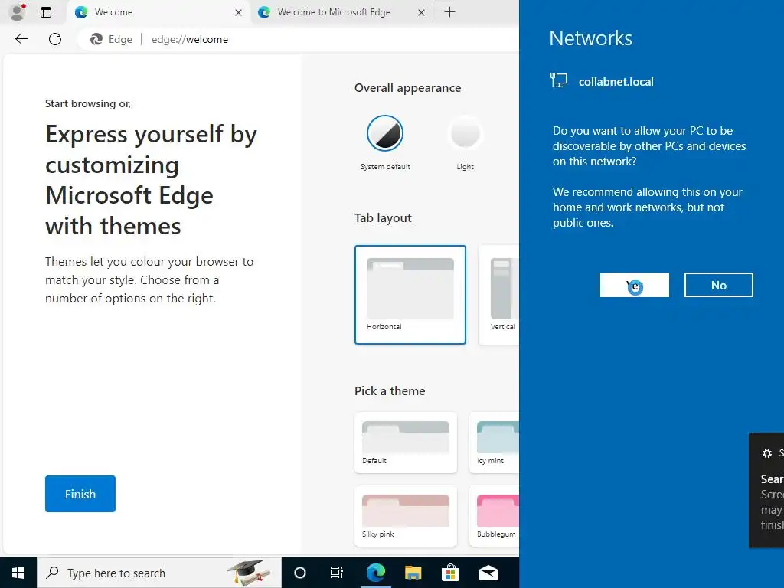Image resolution: width=784 pixels, height=588 pixels.
Task: Click the Overall appearance heading
Action: coord(407,88)
